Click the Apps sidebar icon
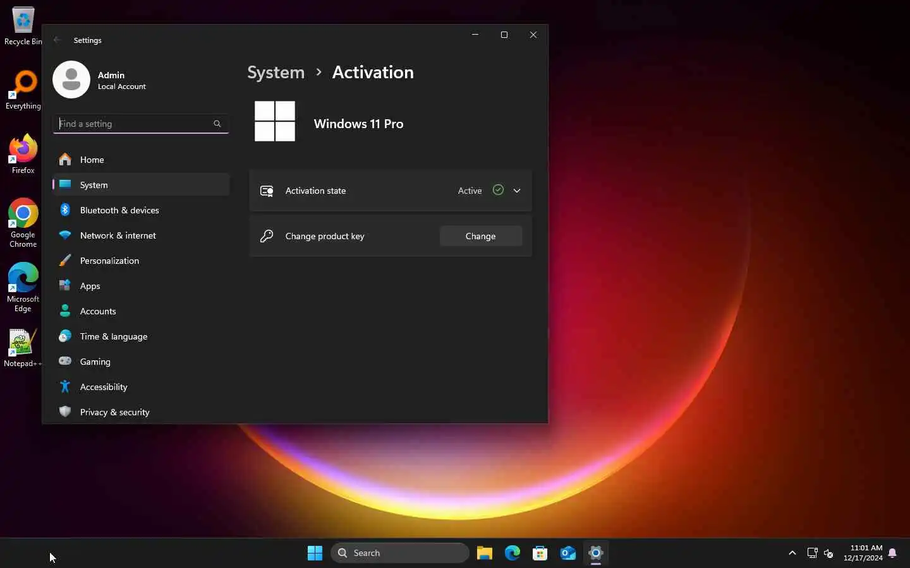The height and width of the screenshot is (568, 910). point(65,285)
